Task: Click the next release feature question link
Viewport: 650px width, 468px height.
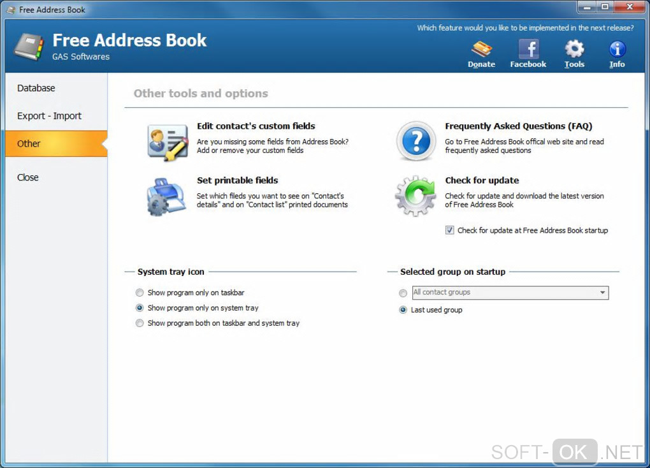Action: [525, 28]
